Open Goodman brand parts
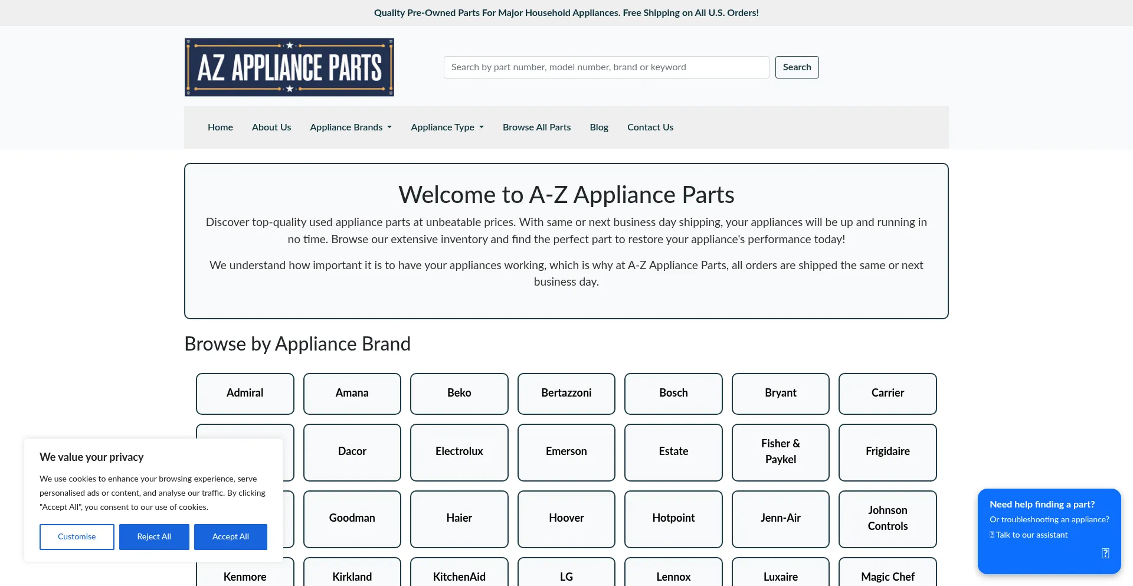The width and height of the screenshot is (1133, 586). point(352,519)
